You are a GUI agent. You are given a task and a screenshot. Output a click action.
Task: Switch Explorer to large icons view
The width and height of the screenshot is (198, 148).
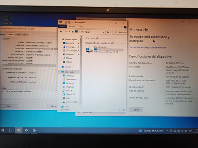click(124, 110)
